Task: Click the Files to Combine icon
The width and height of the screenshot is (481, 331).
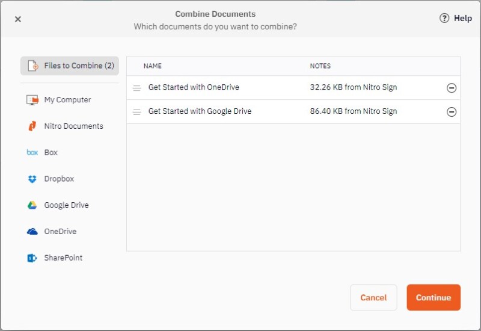Action: pyautogui.click(x=32, y=66)
